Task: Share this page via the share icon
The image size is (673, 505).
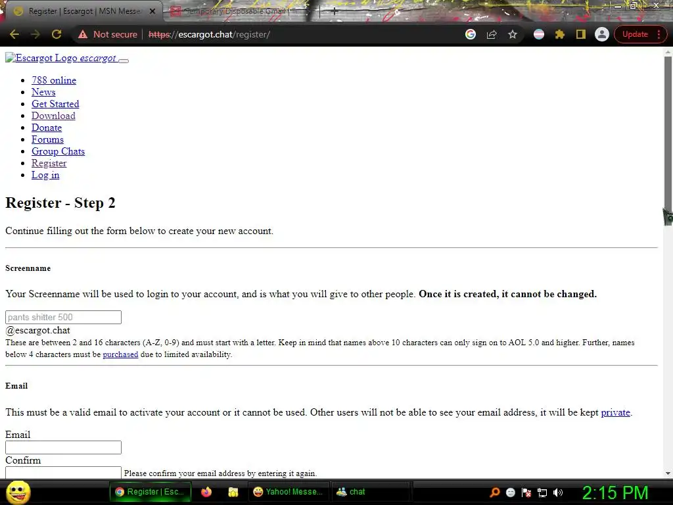Action: tap(492, 34)
